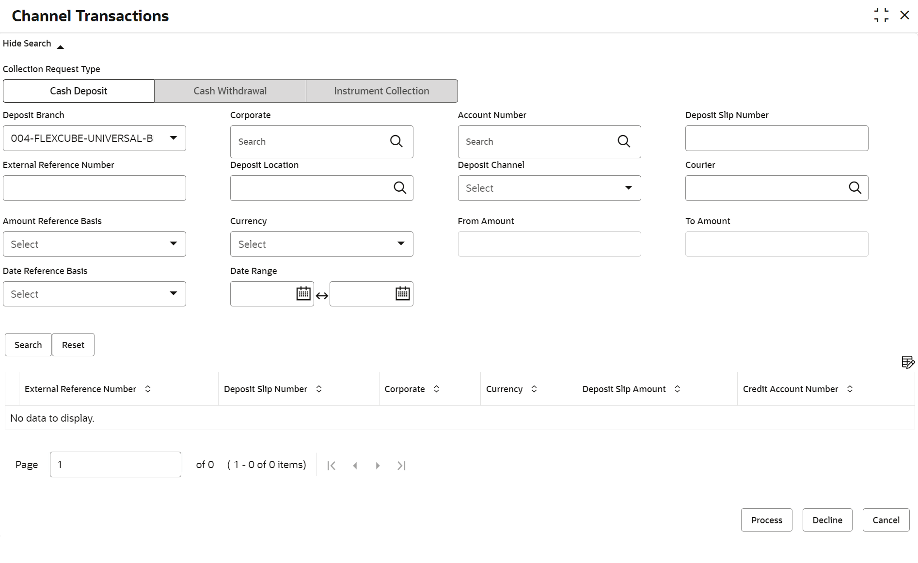This screenshot has width=918, height=563.
Task: Open the Courier lookup search icon
Action: click(x=855, y=188)
